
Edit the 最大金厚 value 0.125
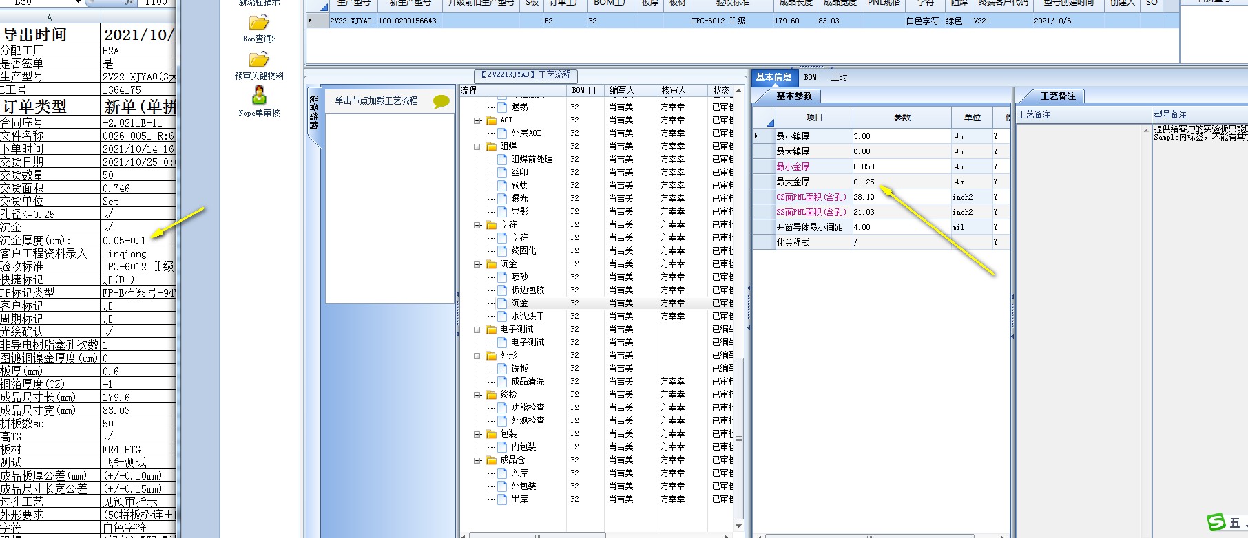click(902, 182)
